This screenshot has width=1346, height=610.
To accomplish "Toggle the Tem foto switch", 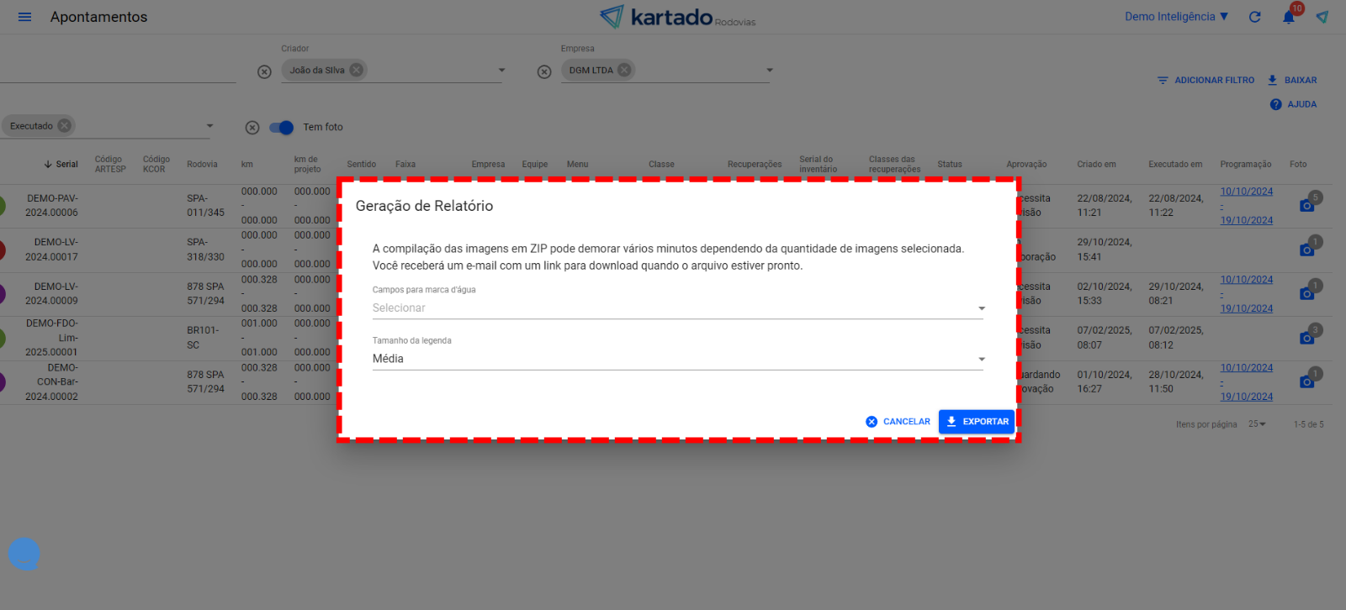I will pos(281,128).
